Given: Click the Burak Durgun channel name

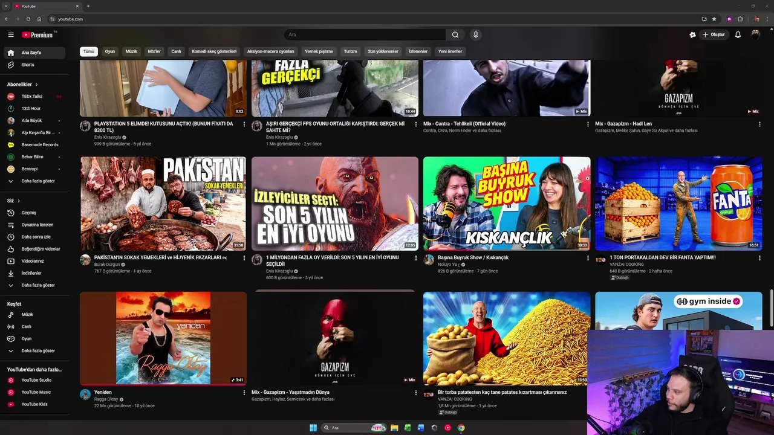Looking at the screenshot, I should coord(107,265).
